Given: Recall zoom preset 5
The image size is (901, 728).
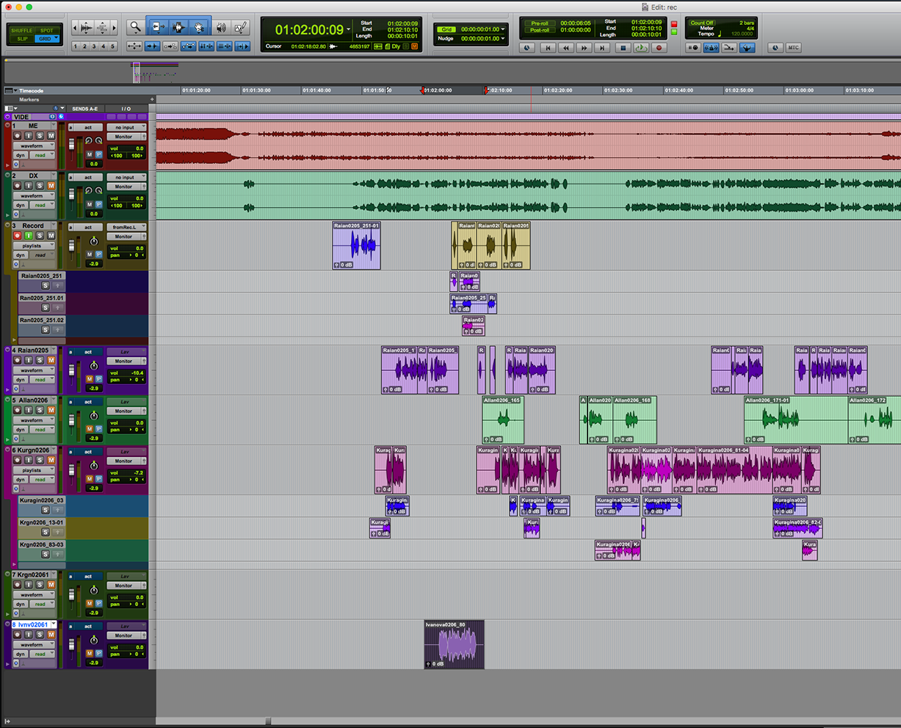Looking at the screenshot, I should coord(112,46).
